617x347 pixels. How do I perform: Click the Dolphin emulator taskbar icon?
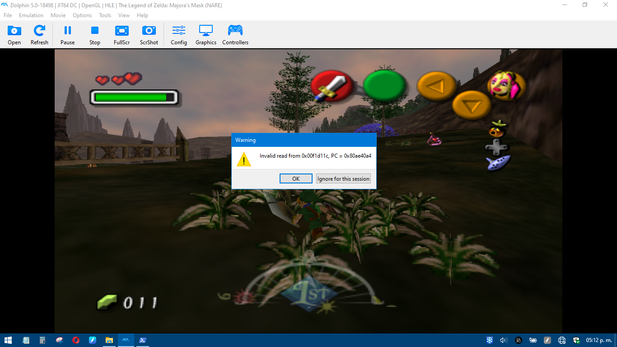point(126,340)
